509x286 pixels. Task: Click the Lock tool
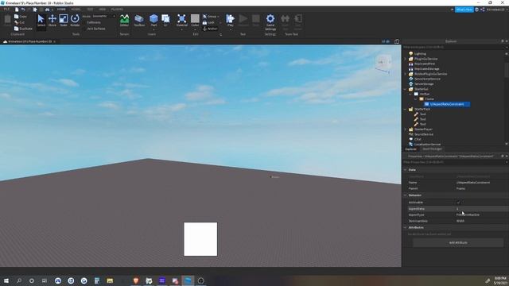[208, 22]
